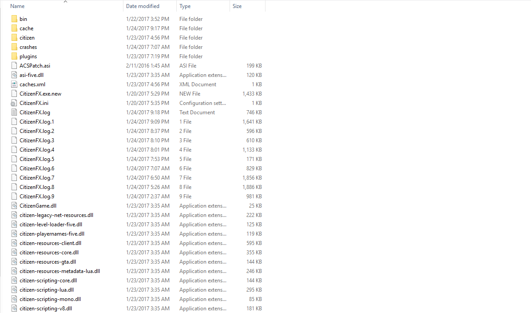Click citizen-resources-core.dll icon
Screen dimensions: 531x313
pos(14,252)
